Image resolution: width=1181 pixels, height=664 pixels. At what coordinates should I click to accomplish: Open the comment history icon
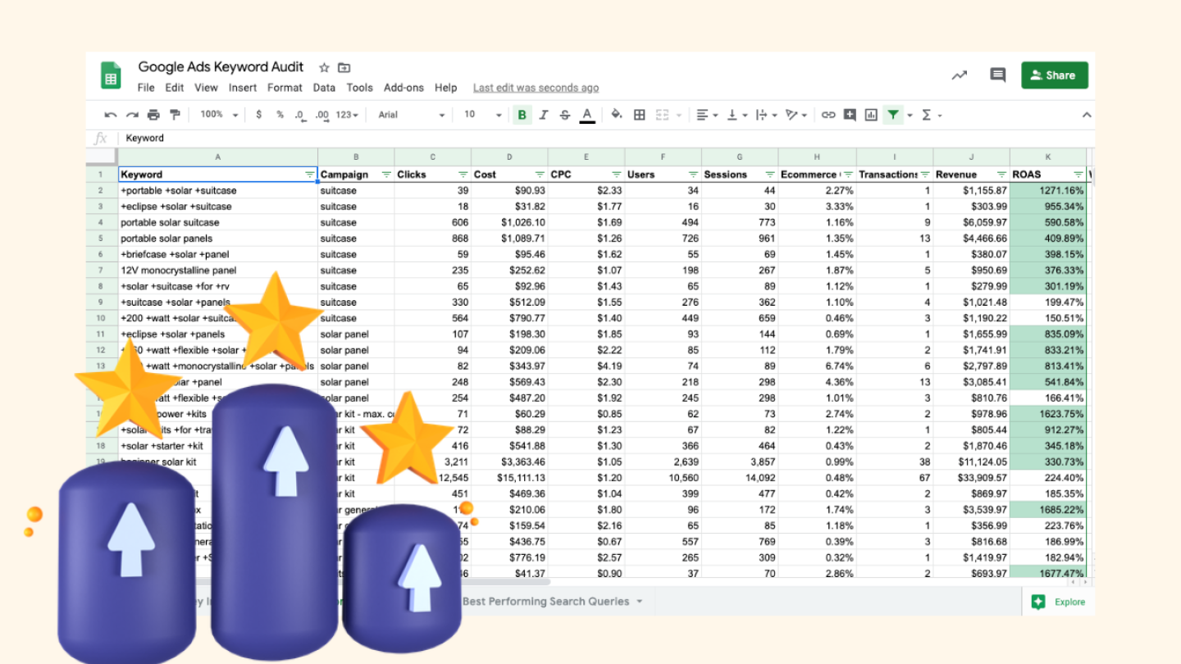pos(997,75)
